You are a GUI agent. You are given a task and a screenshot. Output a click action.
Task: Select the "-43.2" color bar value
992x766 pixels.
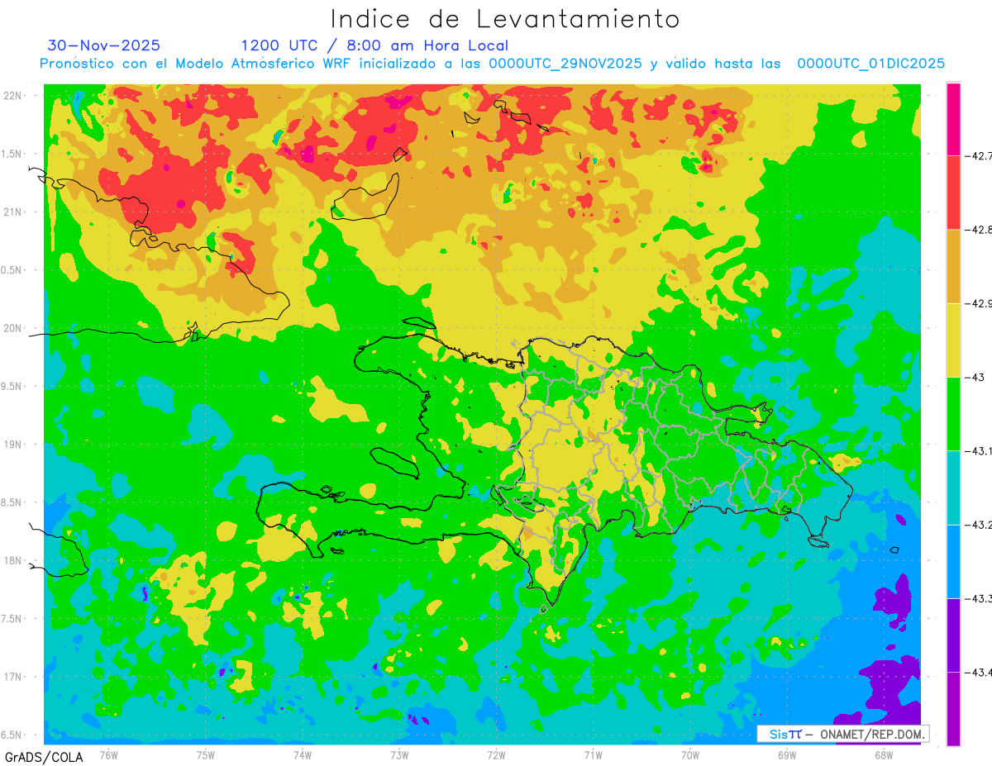point(978,525)
